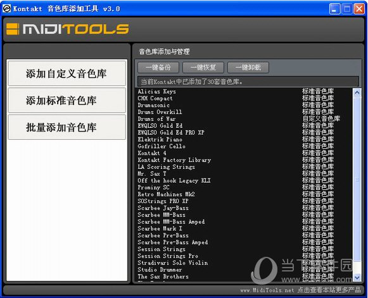Click the MidiTools logo in header

pos(68,29)
